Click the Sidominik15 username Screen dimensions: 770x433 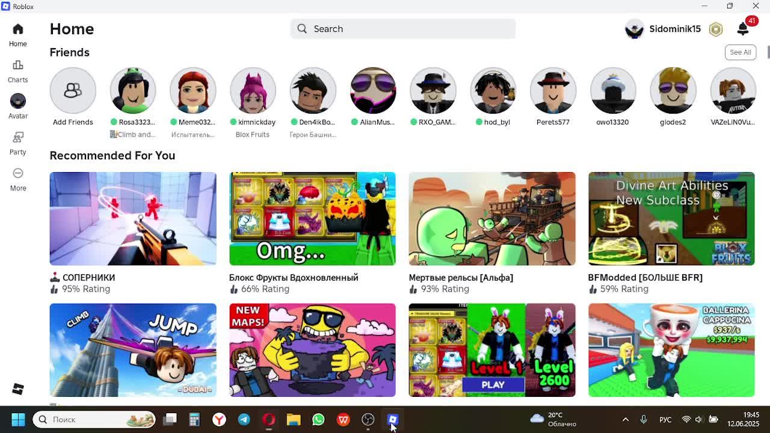click(675, 29)
